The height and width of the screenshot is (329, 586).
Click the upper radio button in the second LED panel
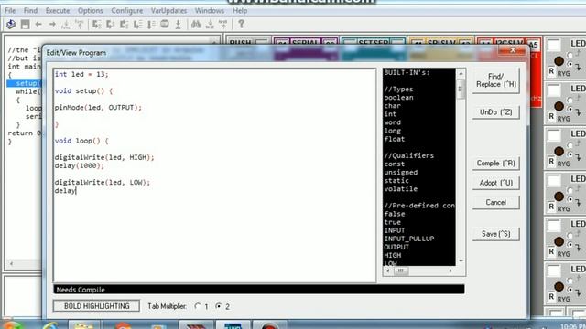570,101
